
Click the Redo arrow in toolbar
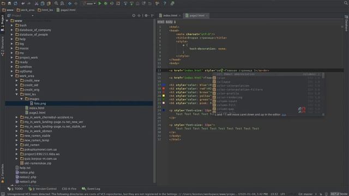[29, 3]
